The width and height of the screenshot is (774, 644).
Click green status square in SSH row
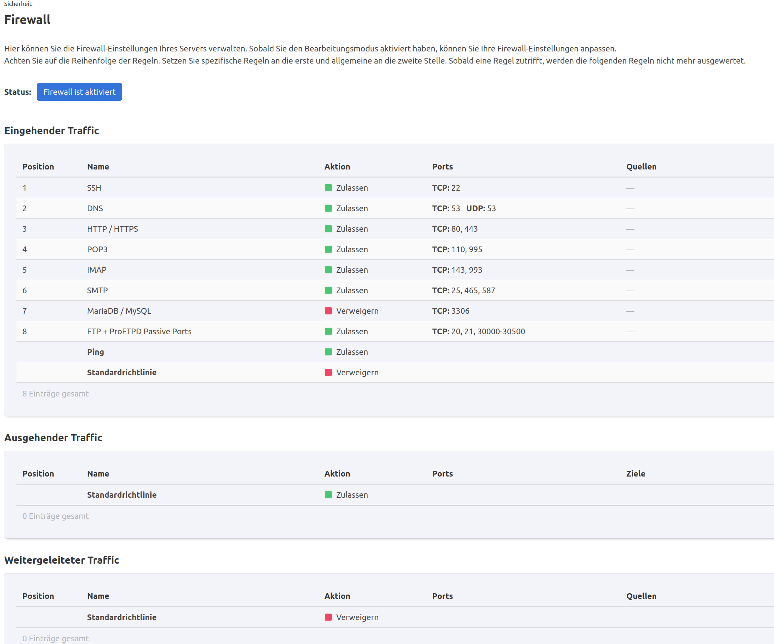click(x=328, y=188)
